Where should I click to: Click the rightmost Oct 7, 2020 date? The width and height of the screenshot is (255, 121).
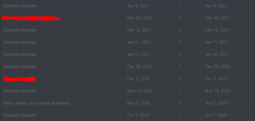tap(216, 115)
